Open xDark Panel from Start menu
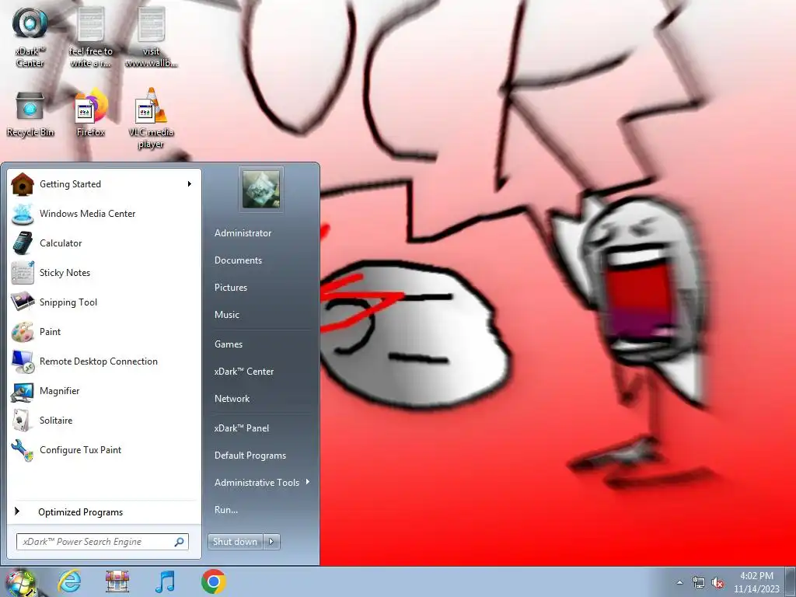The width and height of the screenshot is (796, 597). 242,428
